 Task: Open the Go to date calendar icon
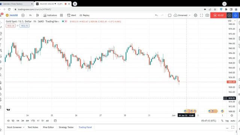point(55,121)
